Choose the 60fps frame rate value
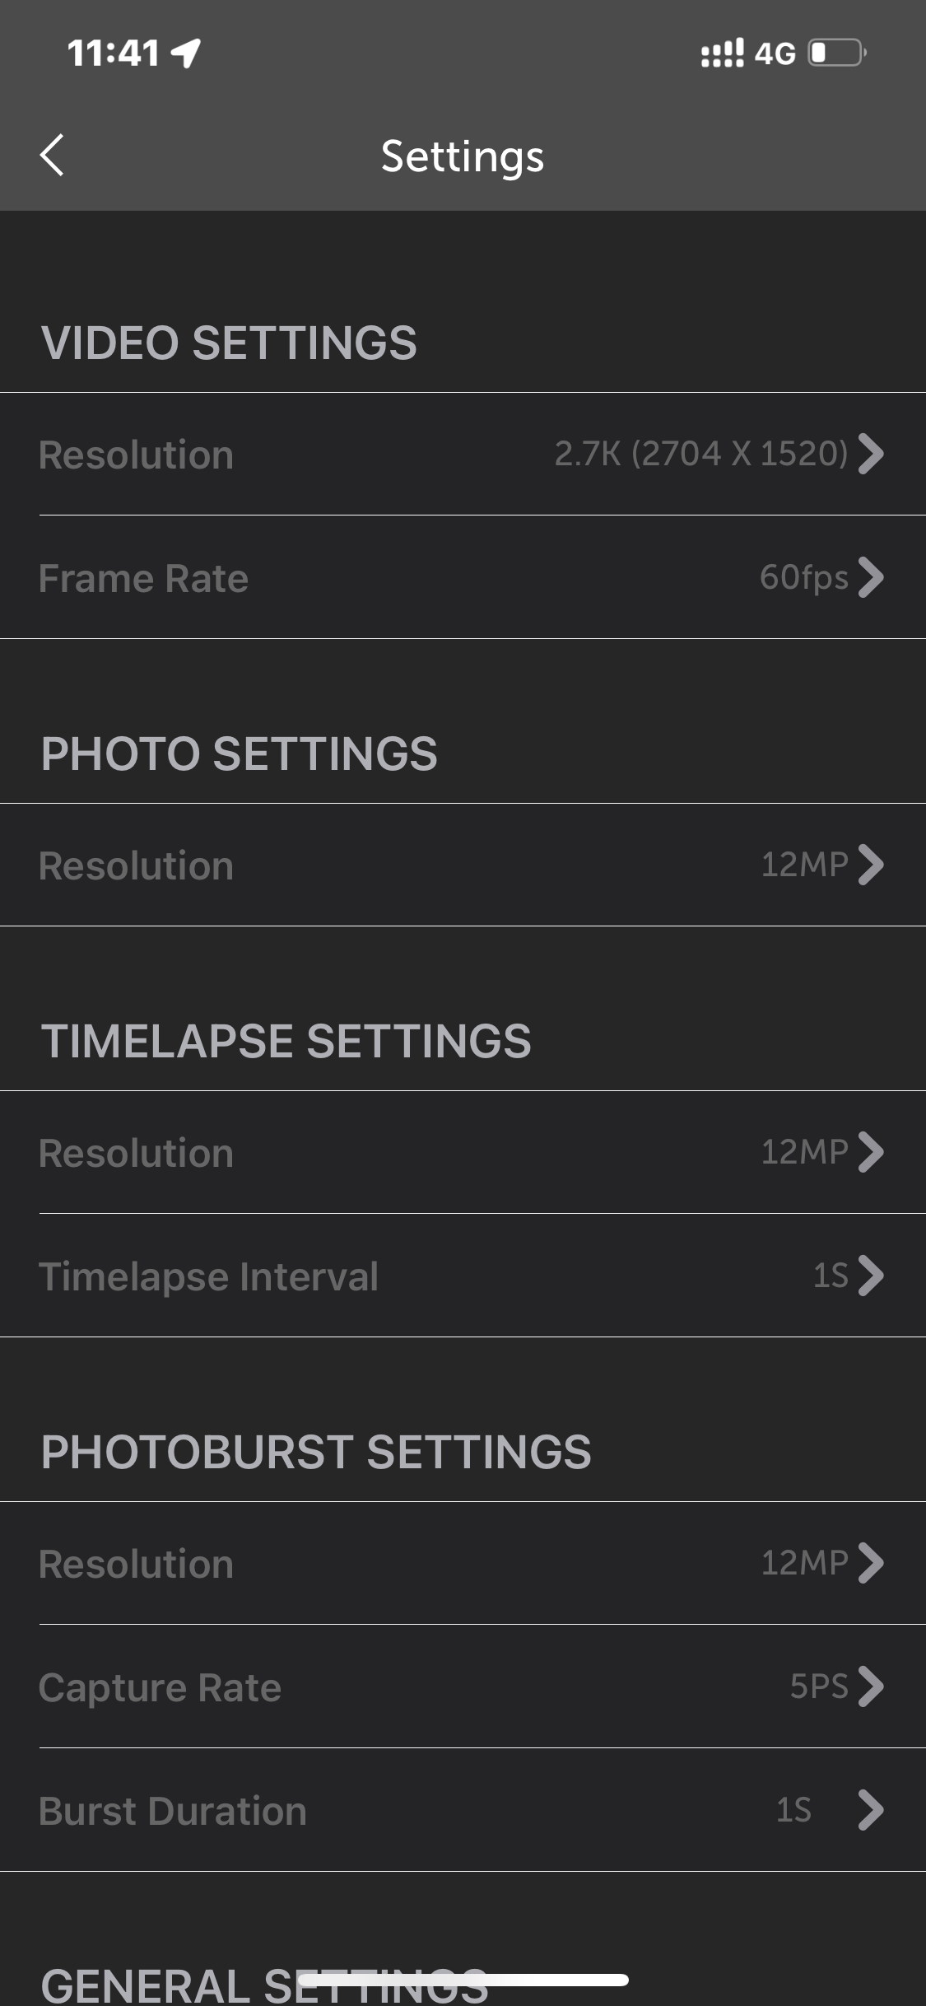The image size is (926, 2006). (803, 577)
